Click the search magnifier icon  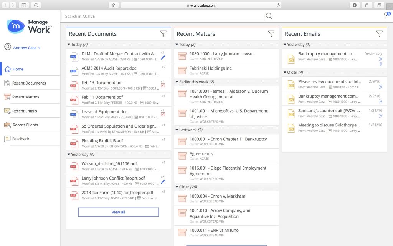point(269,16)
